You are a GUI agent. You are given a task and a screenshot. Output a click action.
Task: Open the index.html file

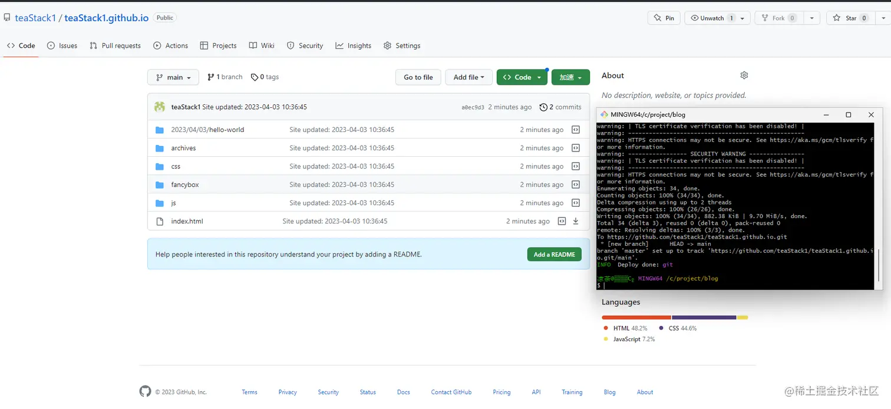[187, 221]
